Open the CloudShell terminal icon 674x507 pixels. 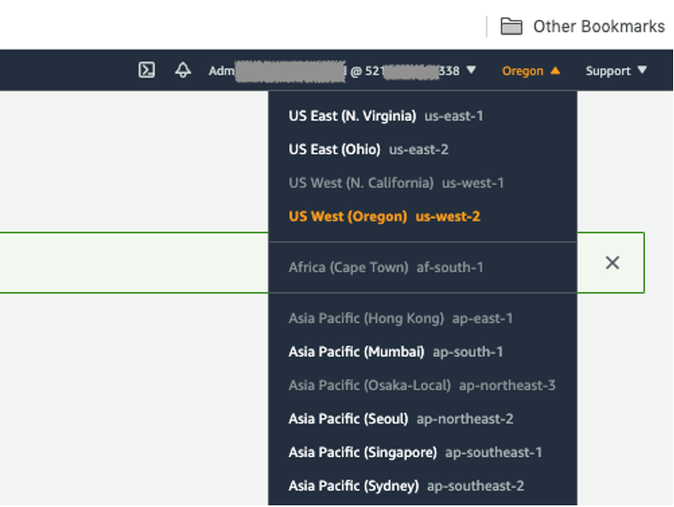146,70
